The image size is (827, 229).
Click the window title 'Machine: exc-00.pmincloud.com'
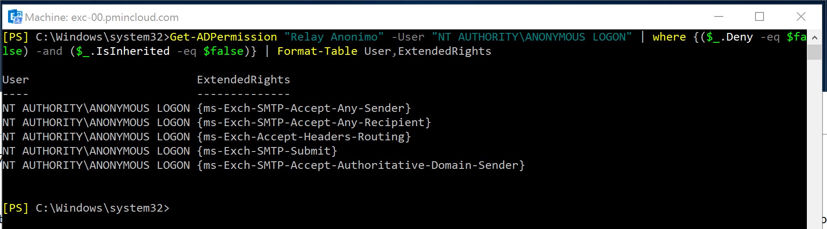(x=102, y=17)
